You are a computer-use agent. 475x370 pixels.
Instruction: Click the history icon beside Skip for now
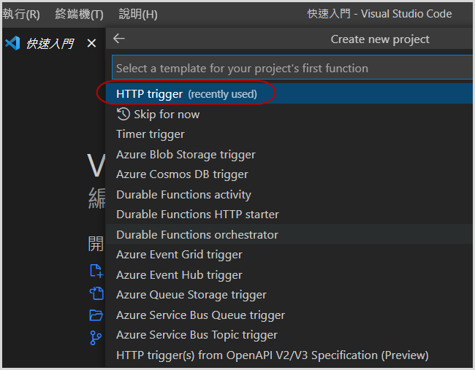[x=123, y=114]
